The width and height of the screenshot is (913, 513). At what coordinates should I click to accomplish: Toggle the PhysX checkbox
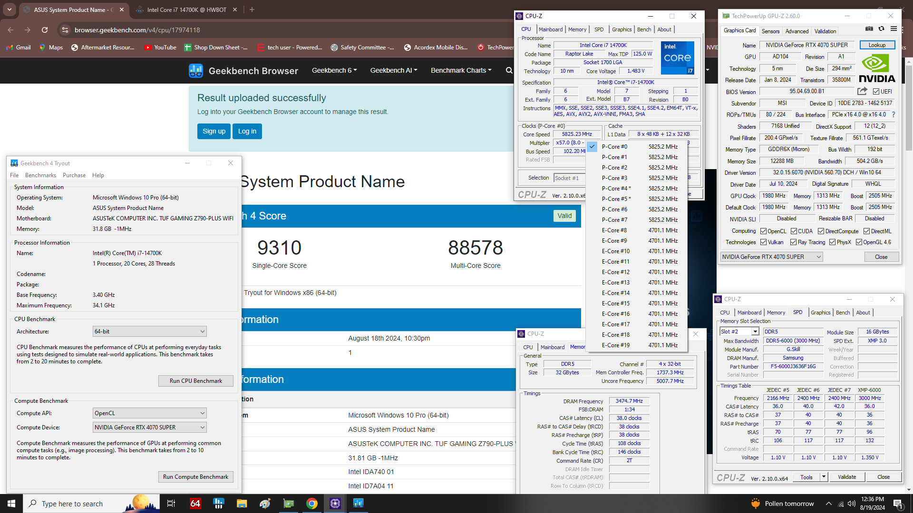(832, 242)
